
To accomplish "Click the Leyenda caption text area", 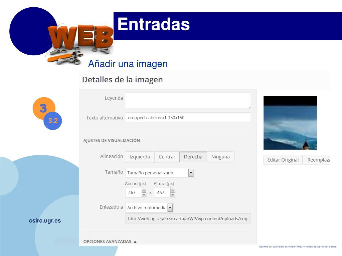I will (x=188, y=101).
